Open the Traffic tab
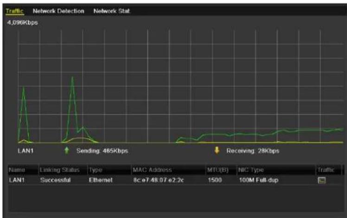This screenshot has height=218, width=347. (x=14, y=11)
